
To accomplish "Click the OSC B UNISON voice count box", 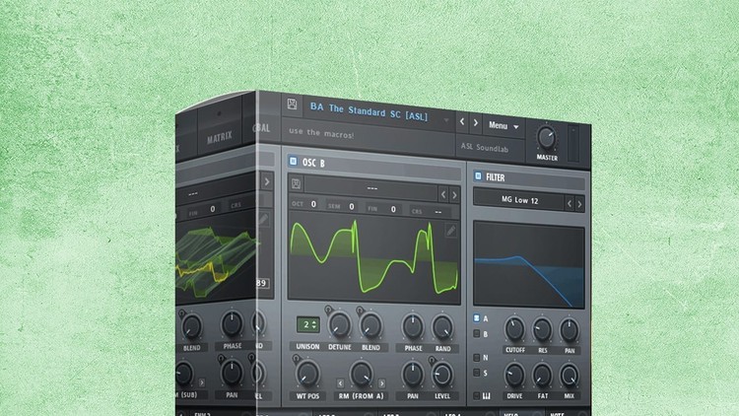I will point(307,324).
